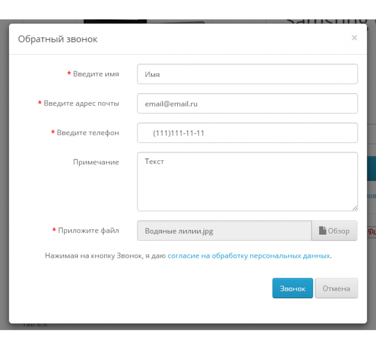Open the personal data consent link
376x350 pixels.
[x=249, y=256]
